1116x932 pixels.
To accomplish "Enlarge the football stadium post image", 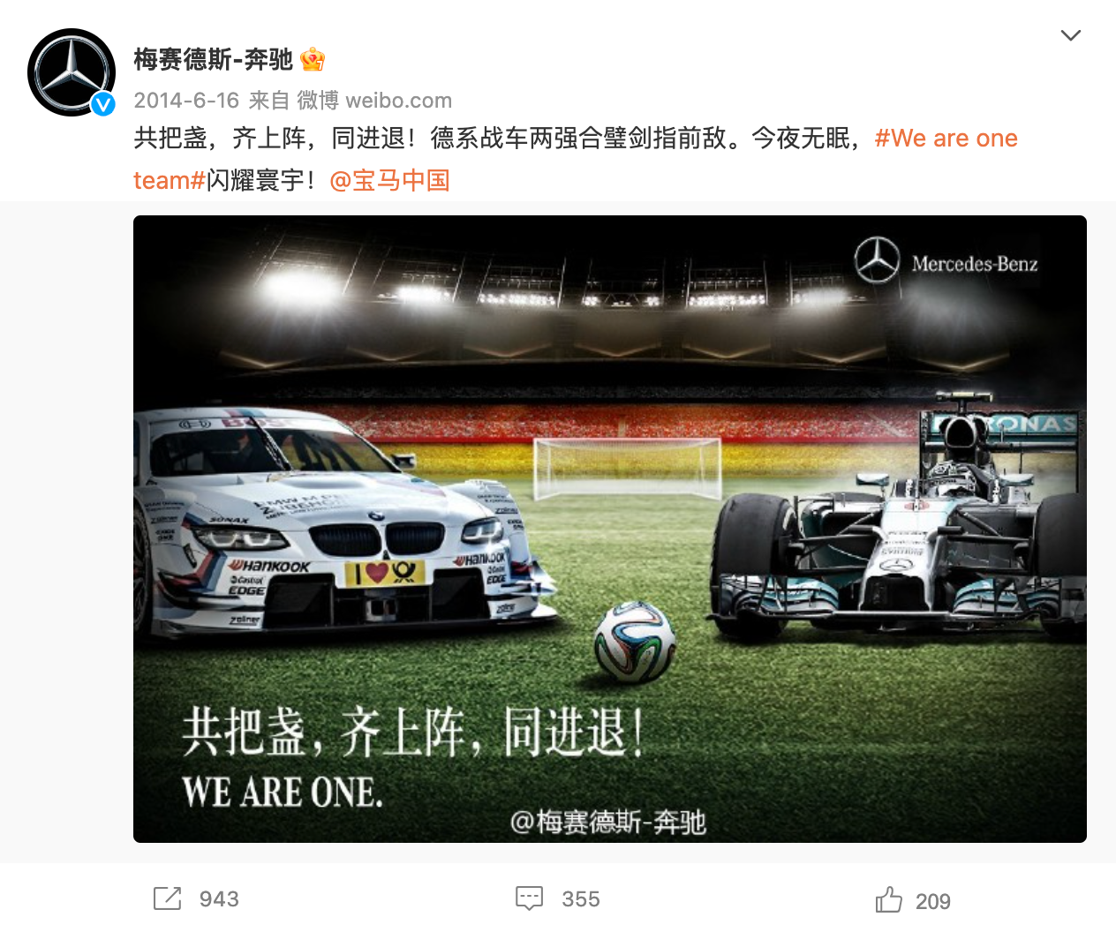I will [x=610, y=529].
